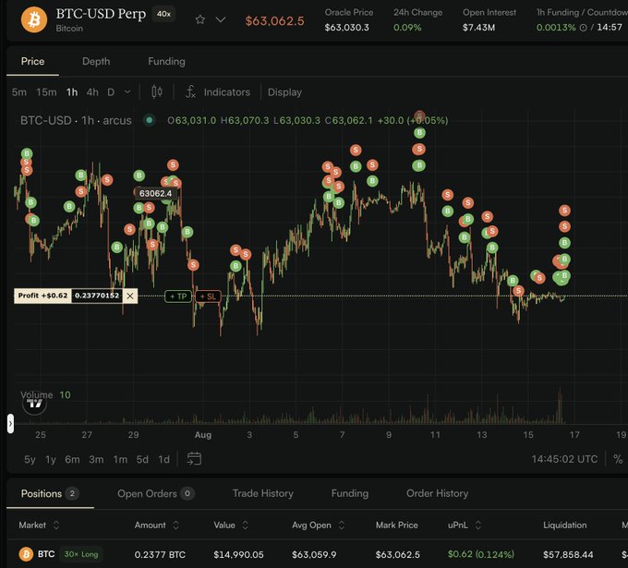Sort positions by Avg Open column
This screenshot has width=628, height=568.
point(319,525)
